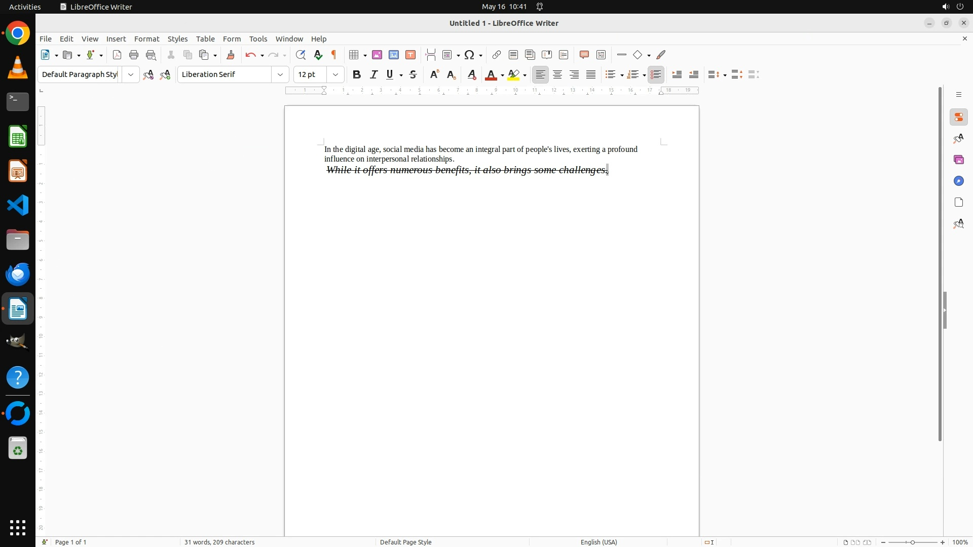The width and height of the screenshot is (973, 547).
Task: Open the Find and Replace tool
Action: 301,55
